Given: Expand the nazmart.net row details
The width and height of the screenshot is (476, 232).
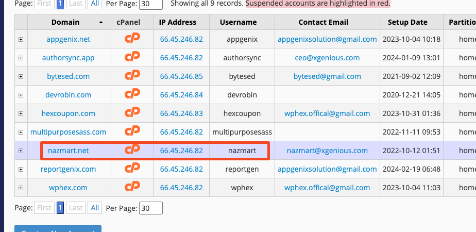Looking at the screenshot, I should point(21,151).
